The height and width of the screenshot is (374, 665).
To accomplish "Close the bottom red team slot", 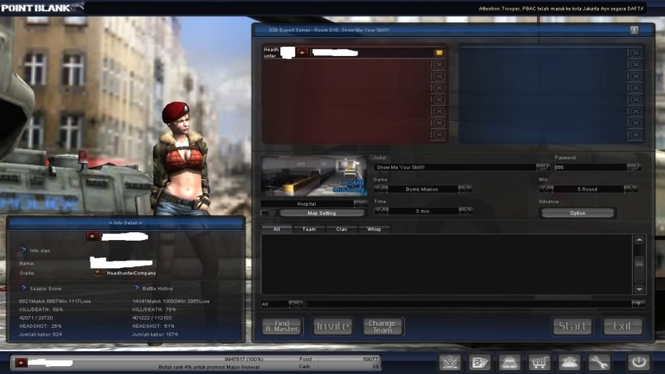I will pos(439,135).
